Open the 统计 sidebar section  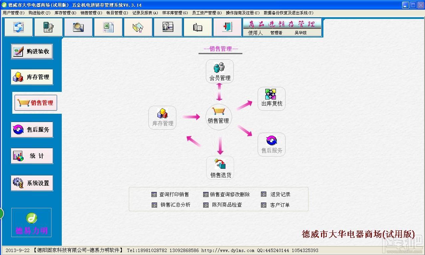(x=32, y=156)
